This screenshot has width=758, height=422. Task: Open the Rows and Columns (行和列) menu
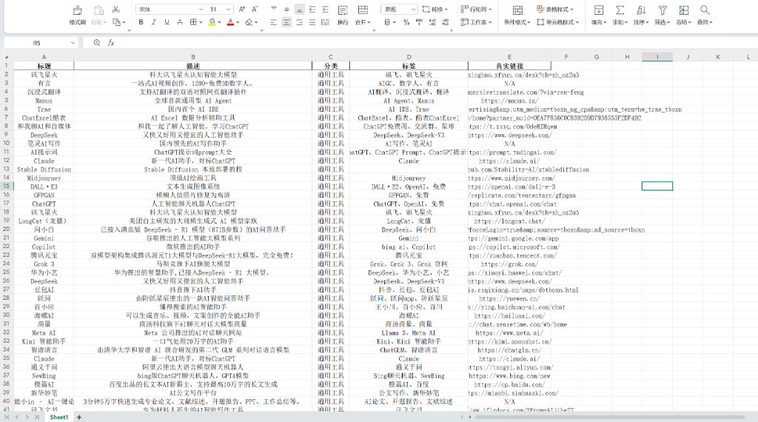point(476,9)
